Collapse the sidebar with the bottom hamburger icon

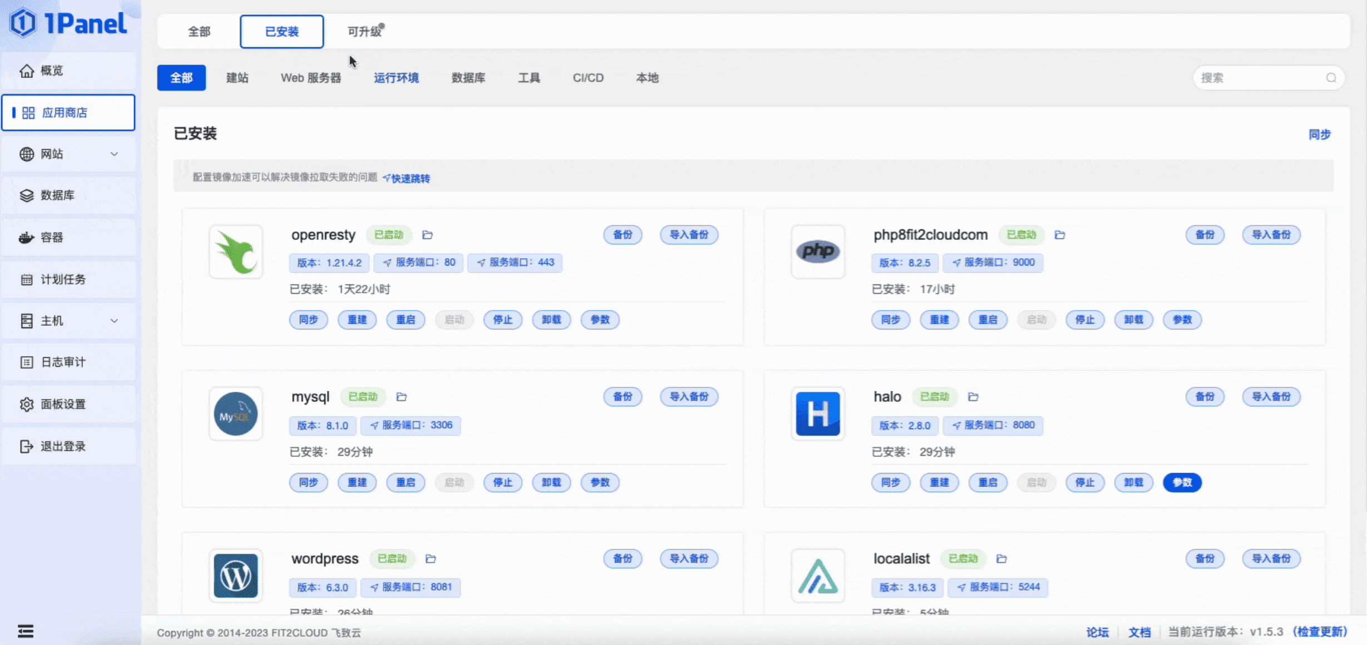tap(25, 631)
